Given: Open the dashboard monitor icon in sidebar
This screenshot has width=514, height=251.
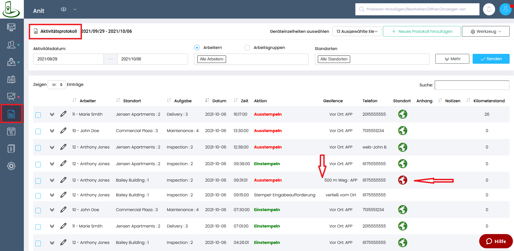Looking at the screenshot, I should (11, 27).
